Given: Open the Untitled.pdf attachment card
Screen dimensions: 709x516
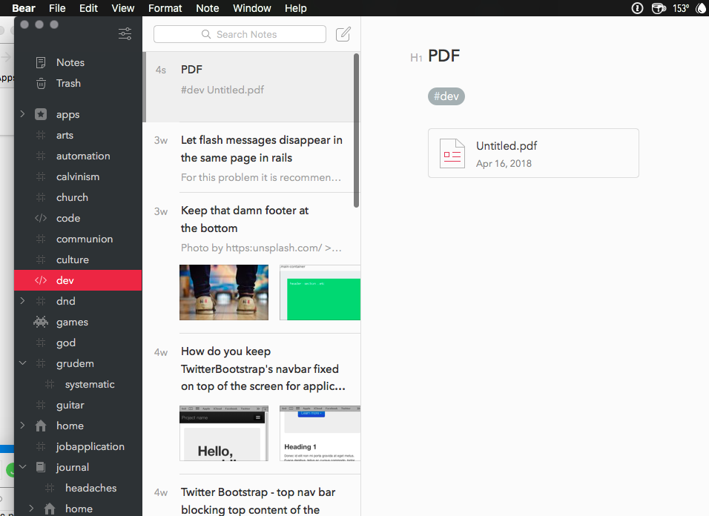Looking at the screenshot, I should pyautogui.click(x=533, y=153).
